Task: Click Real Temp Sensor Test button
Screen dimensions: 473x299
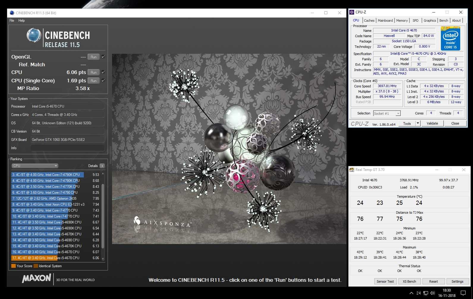Action: [385, 281]
